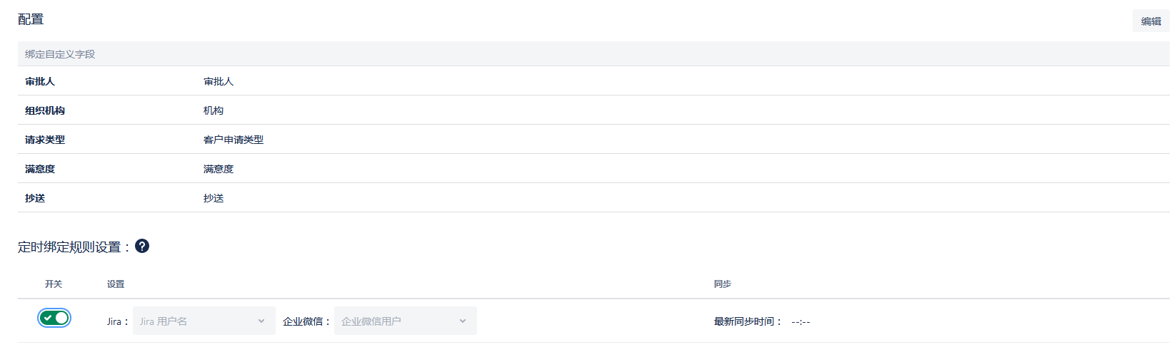Click the 同步 column header
The height and width of the screenshot is (352, 1174).
pos(722,284)
